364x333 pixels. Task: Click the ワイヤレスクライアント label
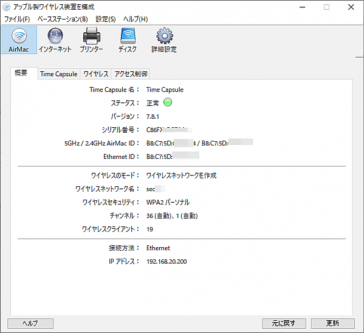pyautogui.click(x=111, y=230)
